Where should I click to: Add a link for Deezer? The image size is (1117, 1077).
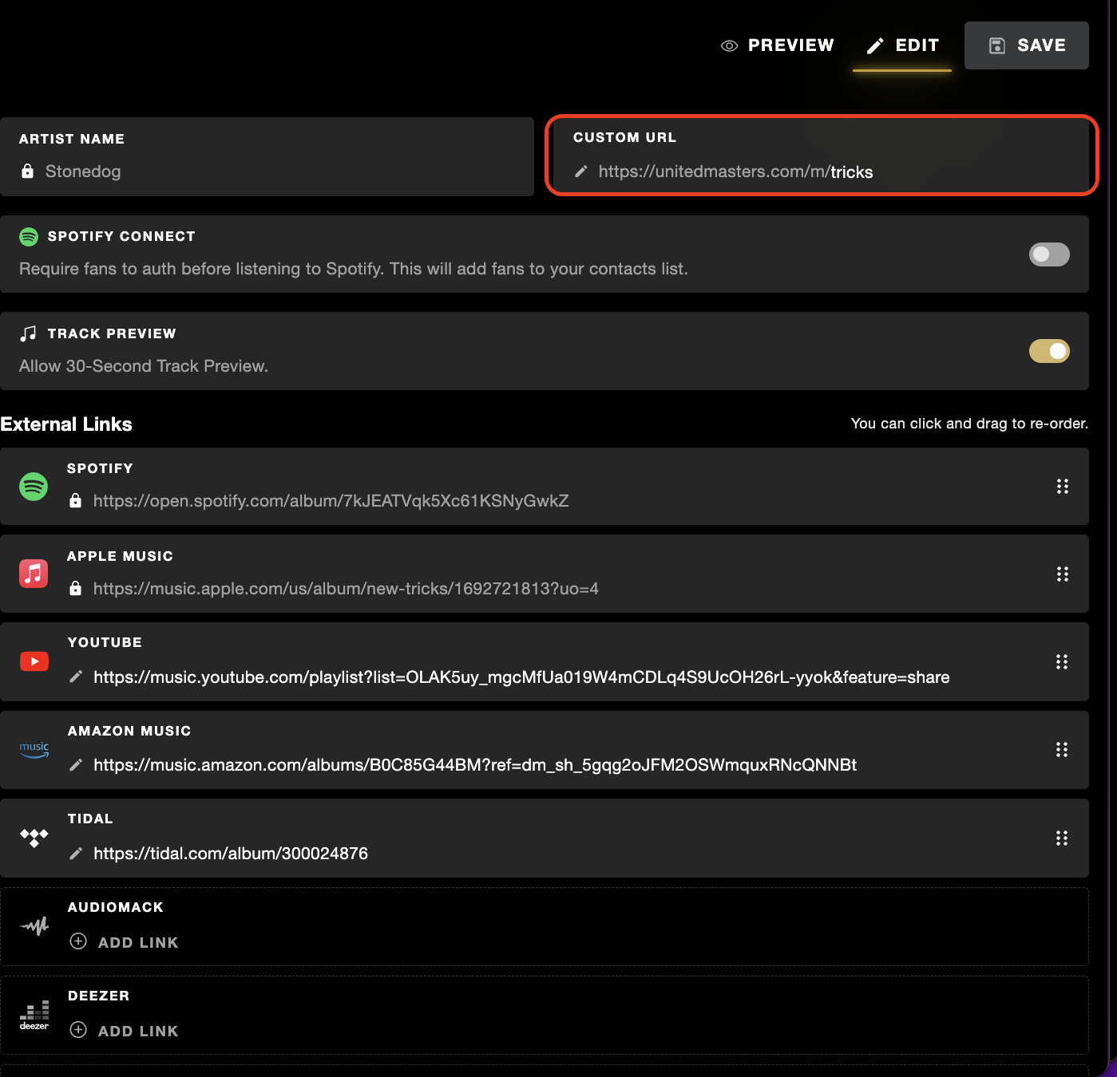(x=124, y=1031)
